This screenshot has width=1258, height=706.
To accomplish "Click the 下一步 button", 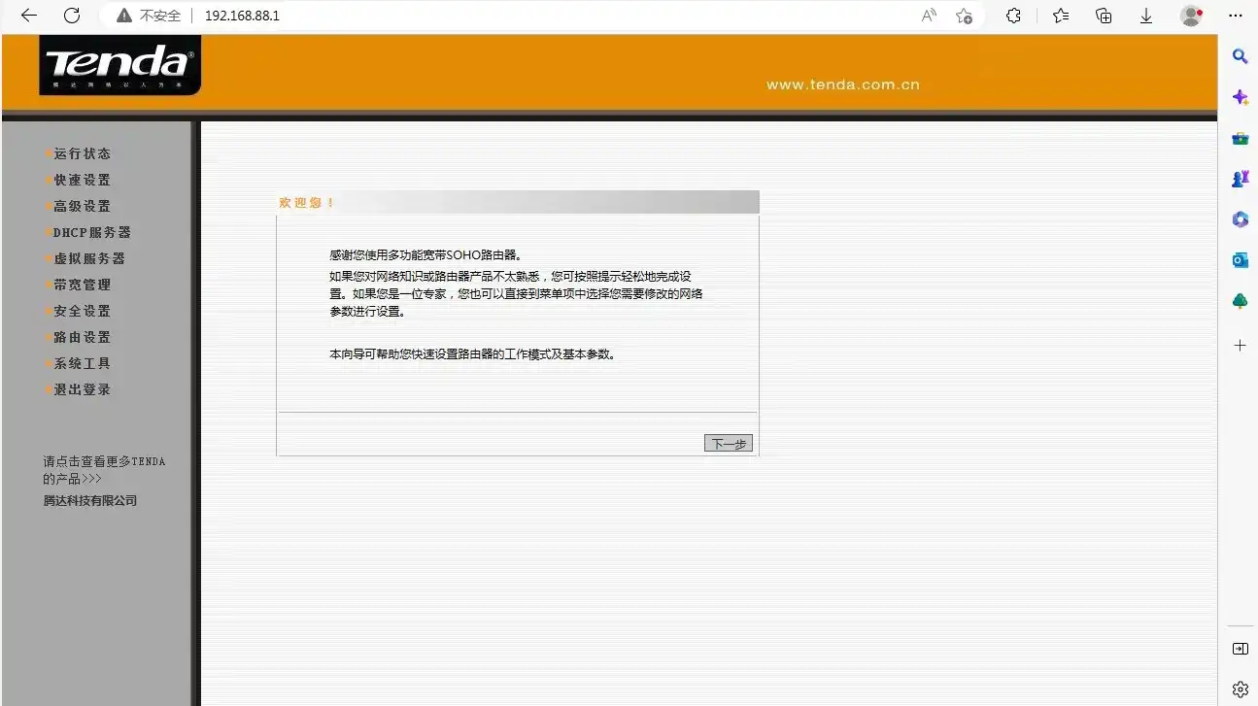I will pyautogui.click(x=729, y=444).
